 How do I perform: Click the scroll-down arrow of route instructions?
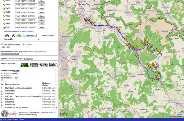57,107
